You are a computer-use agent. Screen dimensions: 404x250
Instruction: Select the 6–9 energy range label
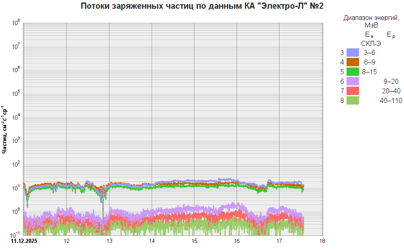pyautogui.click(x=369, y=62)
